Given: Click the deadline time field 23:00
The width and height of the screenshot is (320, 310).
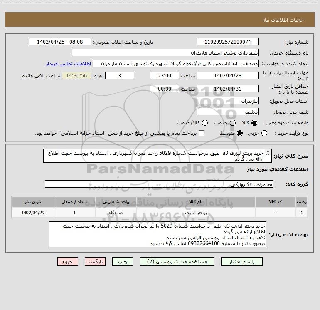Looking at the screenshot, I should [165, 75].
